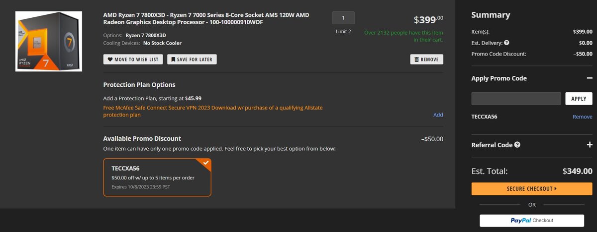Apply the entered promo code
This screenshot has height=232, width=597.
(x=579, y=99)
